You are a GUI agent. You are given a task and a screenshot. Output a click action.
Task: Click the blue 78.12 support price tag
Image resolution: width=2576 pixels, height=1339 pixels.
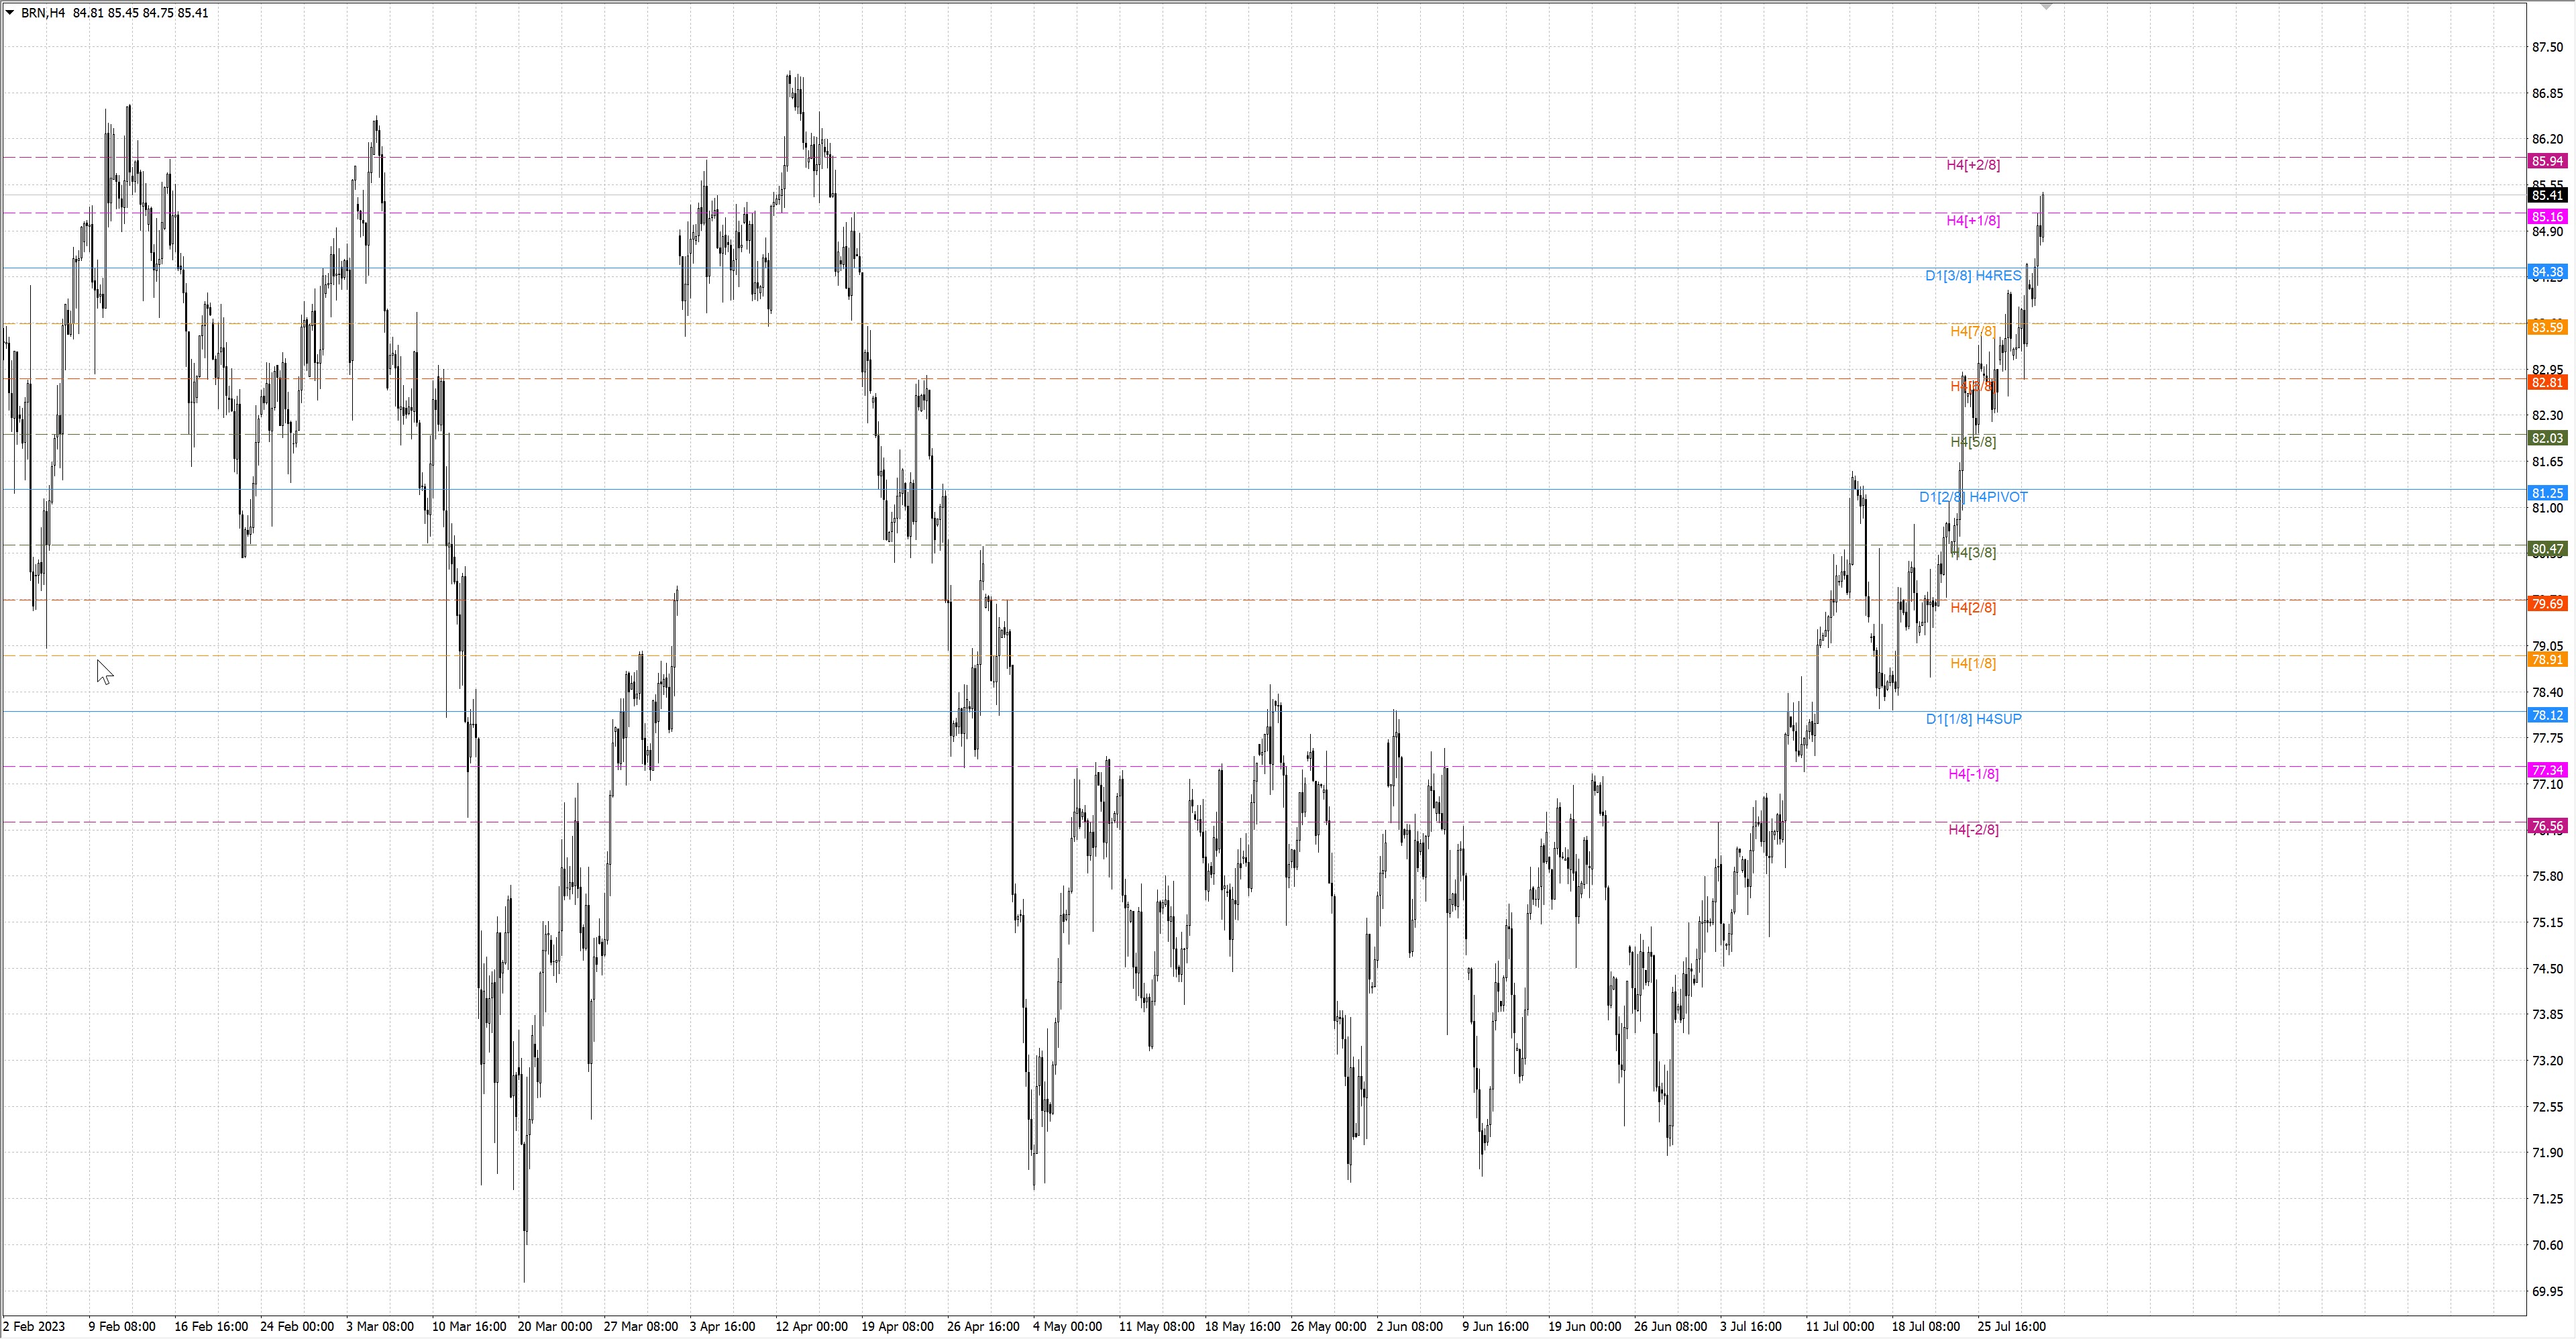[2546, 715]
